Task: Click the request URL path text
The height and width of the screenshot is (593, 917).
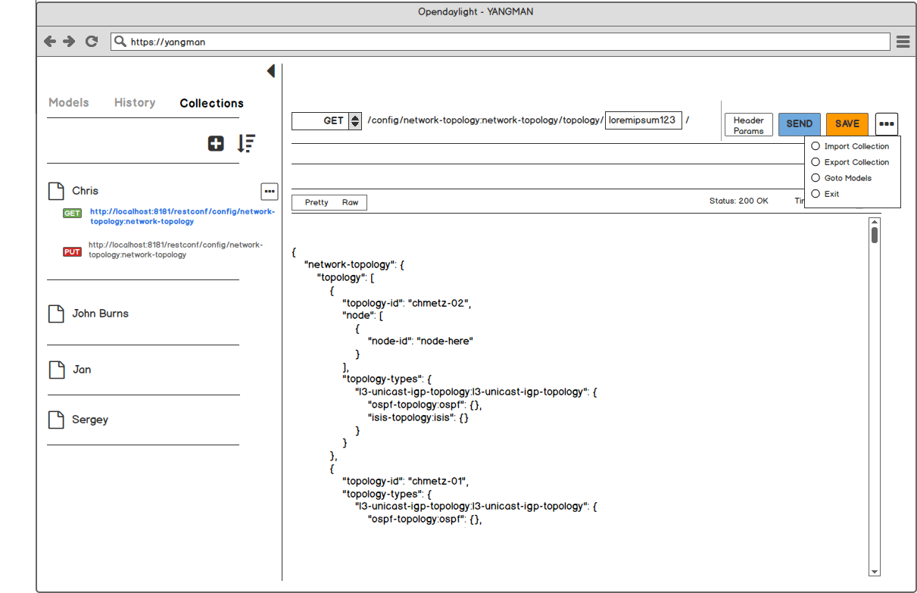Action: (485, 120)
